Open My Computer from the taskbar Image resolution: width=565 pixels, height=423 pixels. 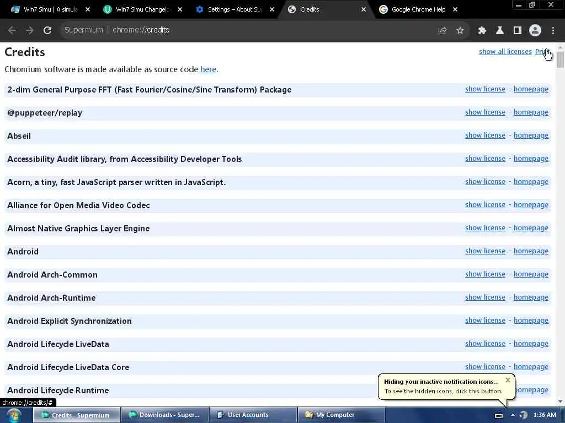point(341,415)
